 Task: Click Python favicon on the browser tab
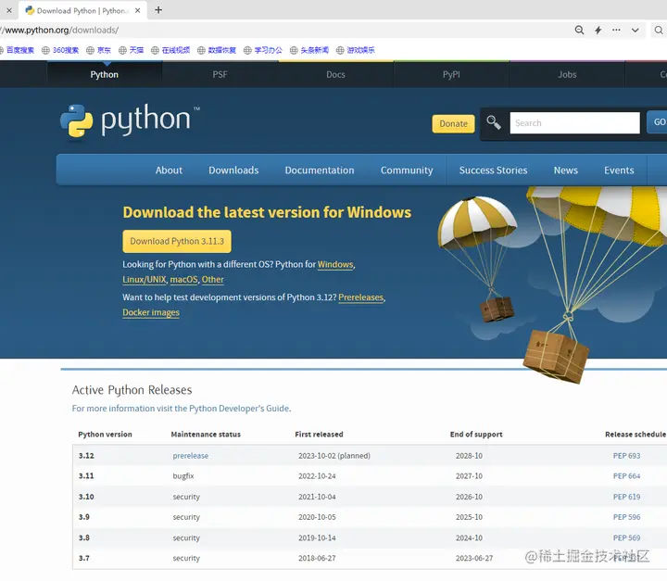[x=30, y=10]
